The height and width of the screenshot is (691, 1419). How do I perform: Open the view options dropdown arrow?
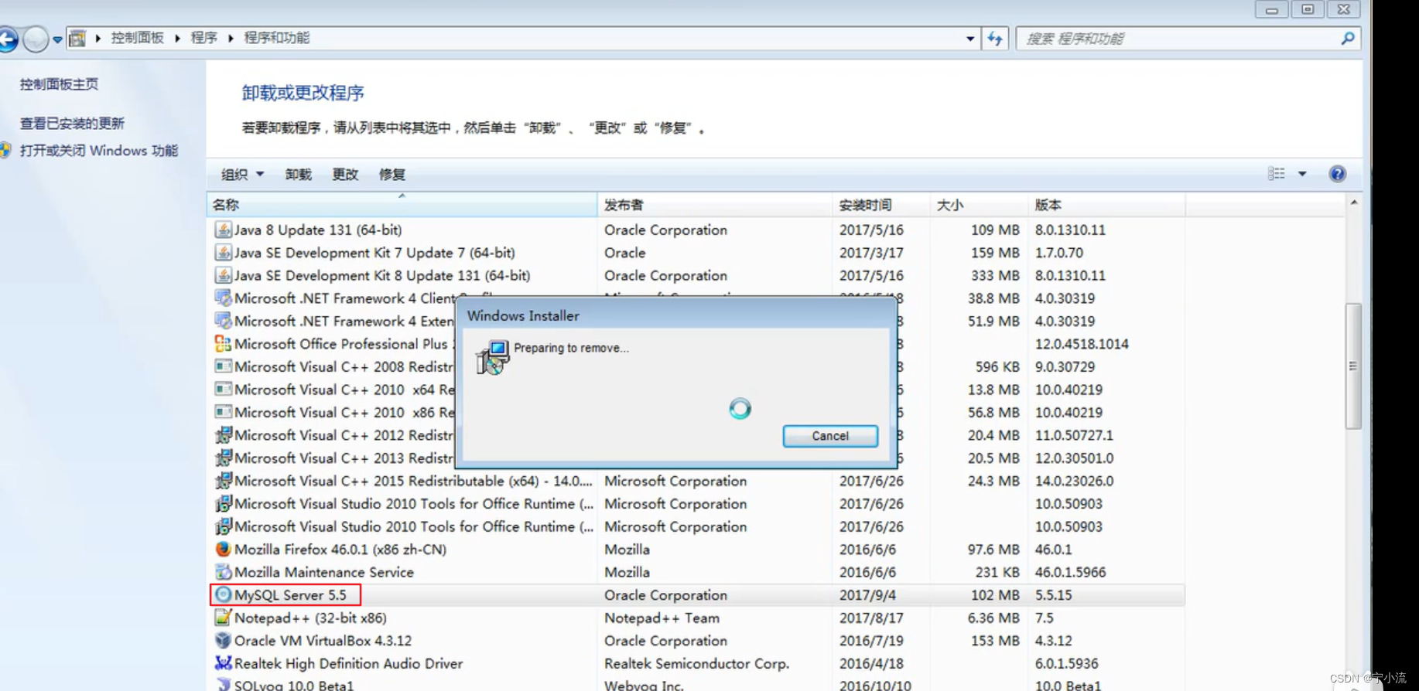click(1302, 174)
